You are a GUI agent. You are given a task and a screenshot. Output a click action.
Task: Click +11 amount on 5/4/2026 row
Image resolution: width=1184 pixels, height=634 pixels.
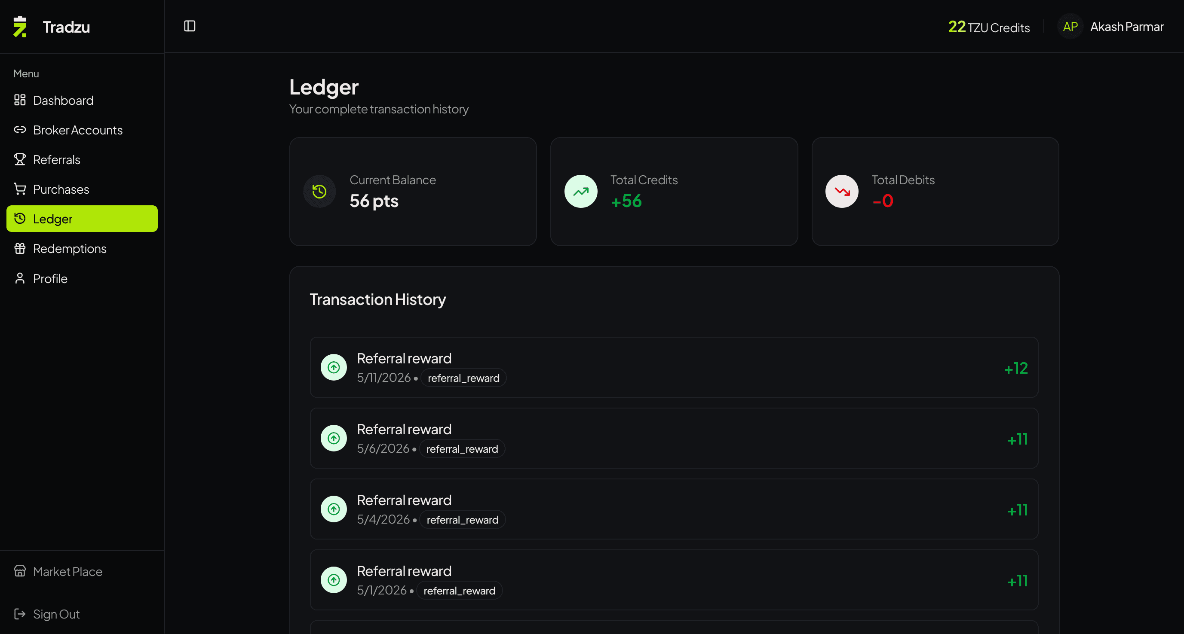point(1017,510)
